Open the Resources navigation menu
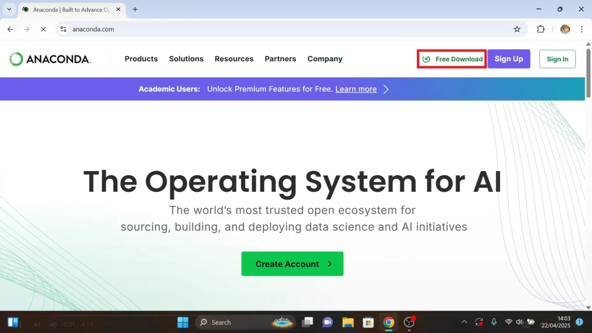 point(234,59)
